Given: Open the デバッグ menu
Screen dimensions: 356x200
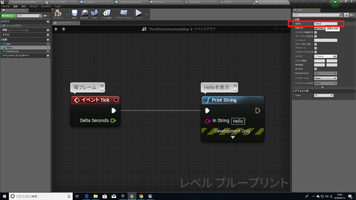Looking at the screenshot, I should (33, 6).
